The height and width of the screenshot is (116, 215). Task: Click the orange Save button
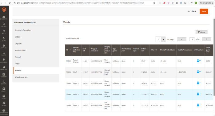click(x=204, y=11)
